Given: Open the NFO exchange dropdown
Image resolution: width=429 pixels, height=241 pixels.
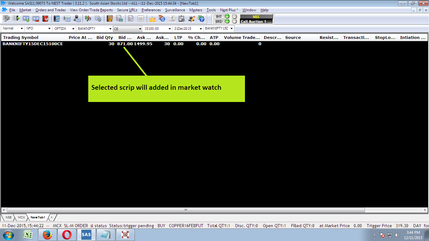Looking at the screenshot, I should point(49,29).
